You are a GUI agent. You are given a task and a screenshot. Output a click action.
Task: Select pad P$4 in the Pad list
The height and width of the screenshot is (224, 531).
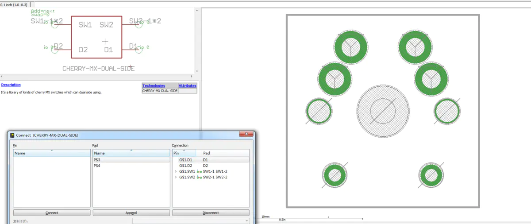coord(131,165)
